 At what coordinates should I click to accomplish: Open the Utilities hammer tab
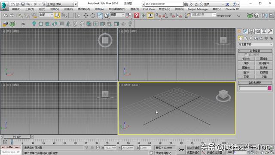(270, 31)
